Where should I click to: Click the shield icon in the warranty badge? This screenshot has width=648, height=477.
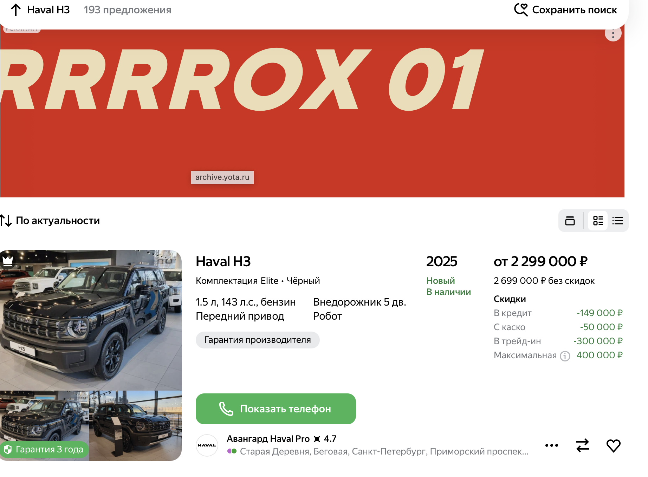click(8, 450)
